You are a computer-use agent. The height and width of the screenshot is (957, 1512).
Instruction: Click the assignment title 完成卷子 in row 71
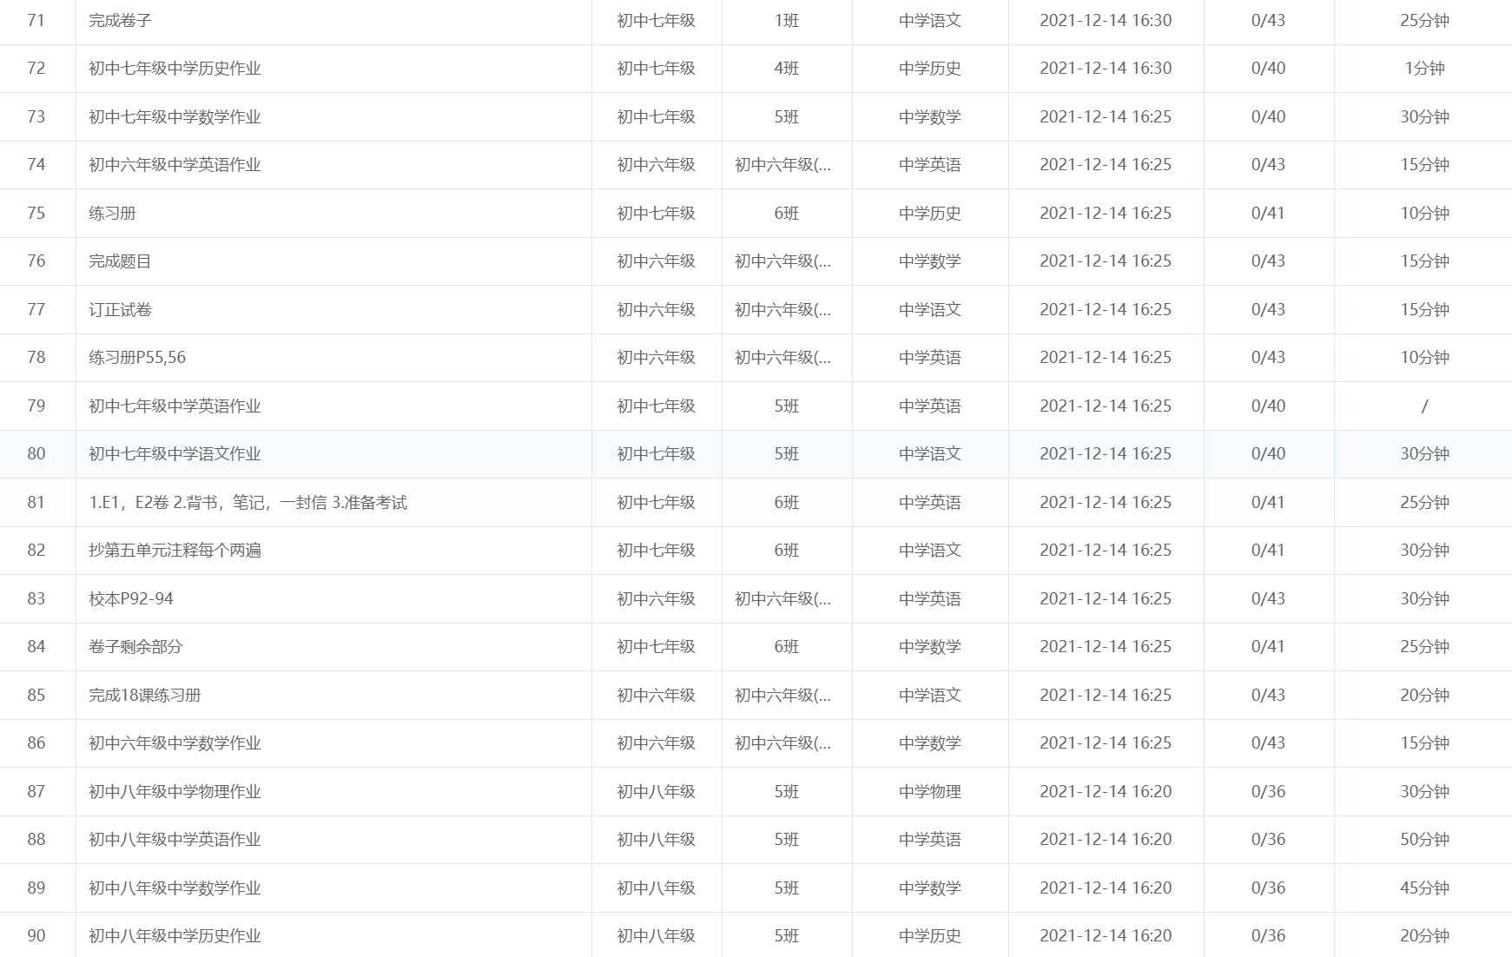(x=120, y=20)
